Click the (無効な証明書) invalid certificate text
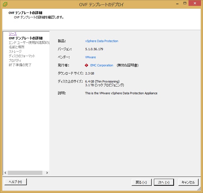Screen dimensions: 203x193 pyautogui.click(x=127, y=65)
